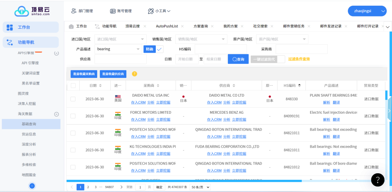The height and width of the screenshot is (192, 392).
Task: Check the select-all checkbox in table header
Action: click(x=73, y=86)
